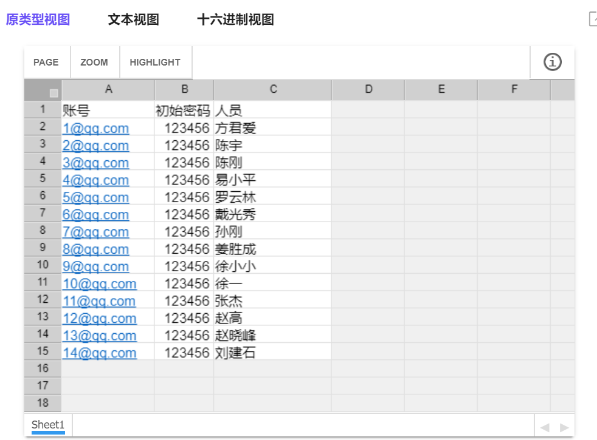This screenshot has height=440, width=597.
Task: Select the cell containing 方君爱
Action: [272, 127]
